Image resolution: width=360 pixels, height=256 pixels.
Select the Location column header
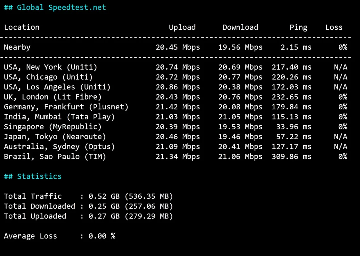(22, 27)
